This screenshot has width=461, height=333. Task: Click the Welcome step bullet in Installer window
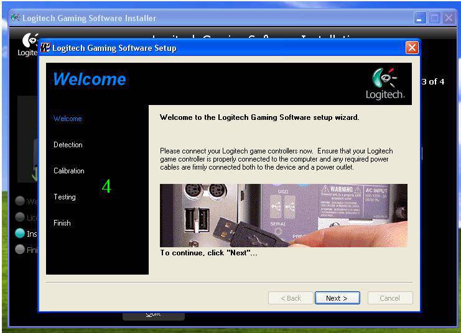click(20, 201)
